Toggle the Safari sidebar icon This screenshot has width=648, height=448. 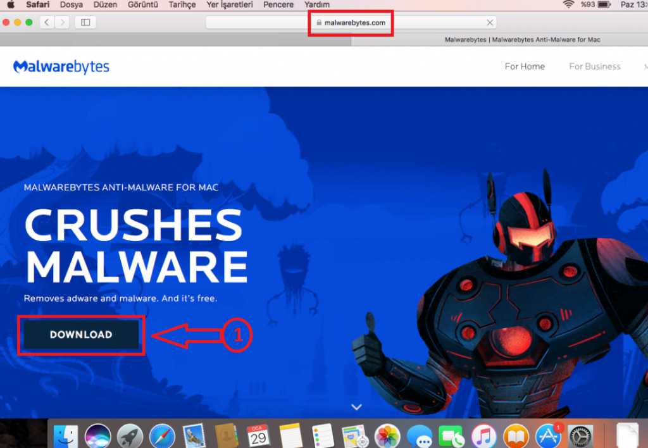click(x=84, y=22)
